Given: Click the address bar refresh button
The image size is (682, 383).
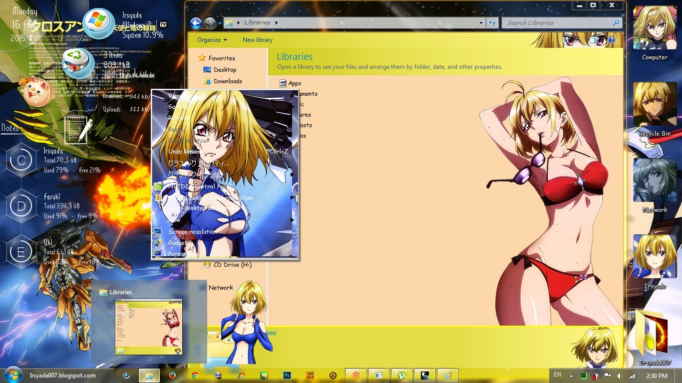Looking at the screenshot, I should tap(492, 23).
